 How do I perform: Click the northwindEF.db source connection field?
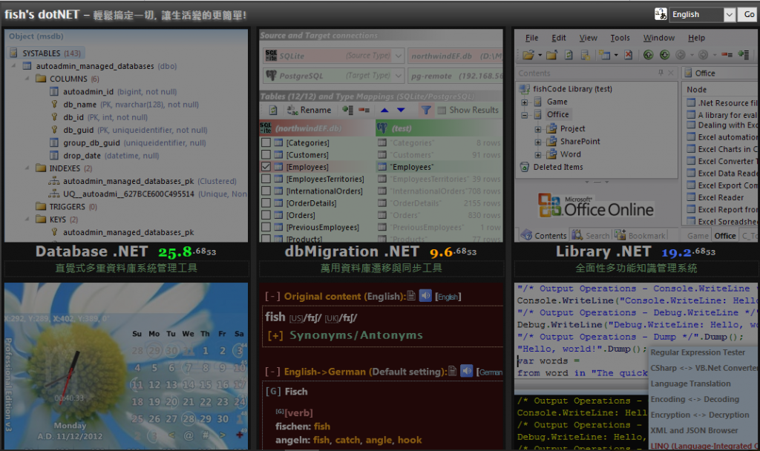tap(455, 56)
